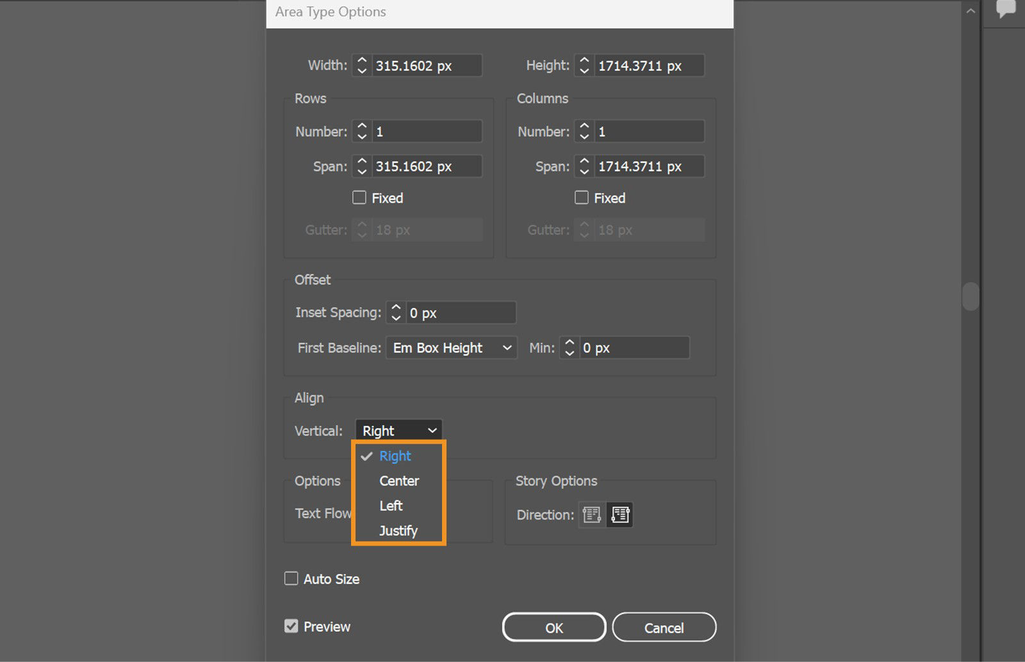The image size is (1025, 662).
Task: Enable the Fixed checkbox under Columns
Action: [x=582, y=197]
